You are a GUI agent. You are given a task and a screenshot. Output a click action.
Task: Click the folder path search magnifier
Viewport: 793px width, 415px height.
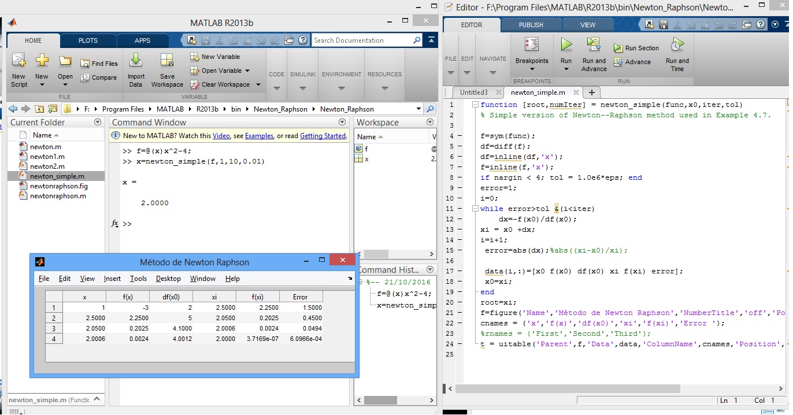pos(430,109)
